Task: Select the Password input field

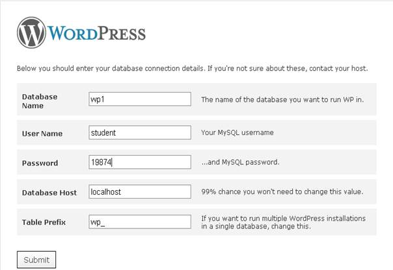Action: pyautogui.click(x=140, y=162)
